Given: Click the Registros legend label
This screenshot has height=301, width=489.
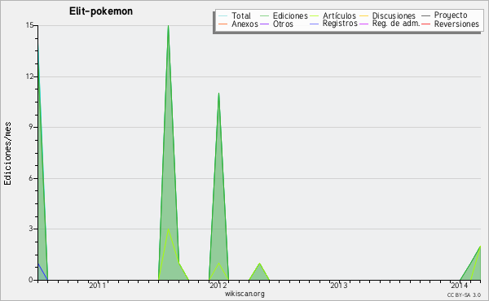Looking at the screenshot, I should click(340, 24).
